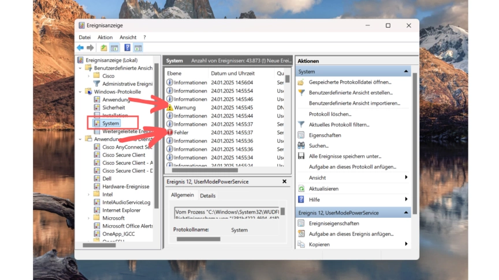
Task: Click Aufgabe an dieses Protokoll anfügen
Action: click(353, 167)
